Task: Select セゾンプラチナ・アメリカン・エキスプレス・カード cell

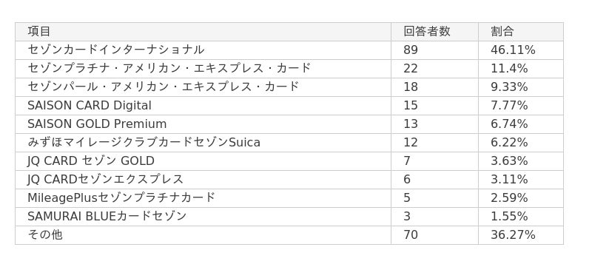Action: [203, 69]
